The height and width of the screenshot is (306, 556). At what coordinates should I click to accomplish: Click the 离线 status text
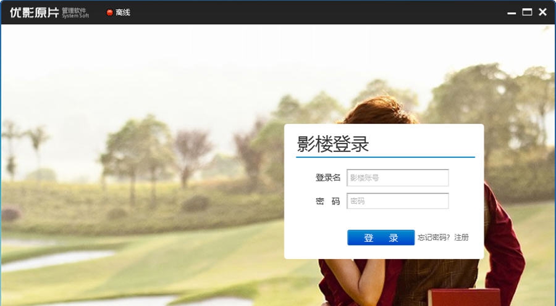coord(123,12)
